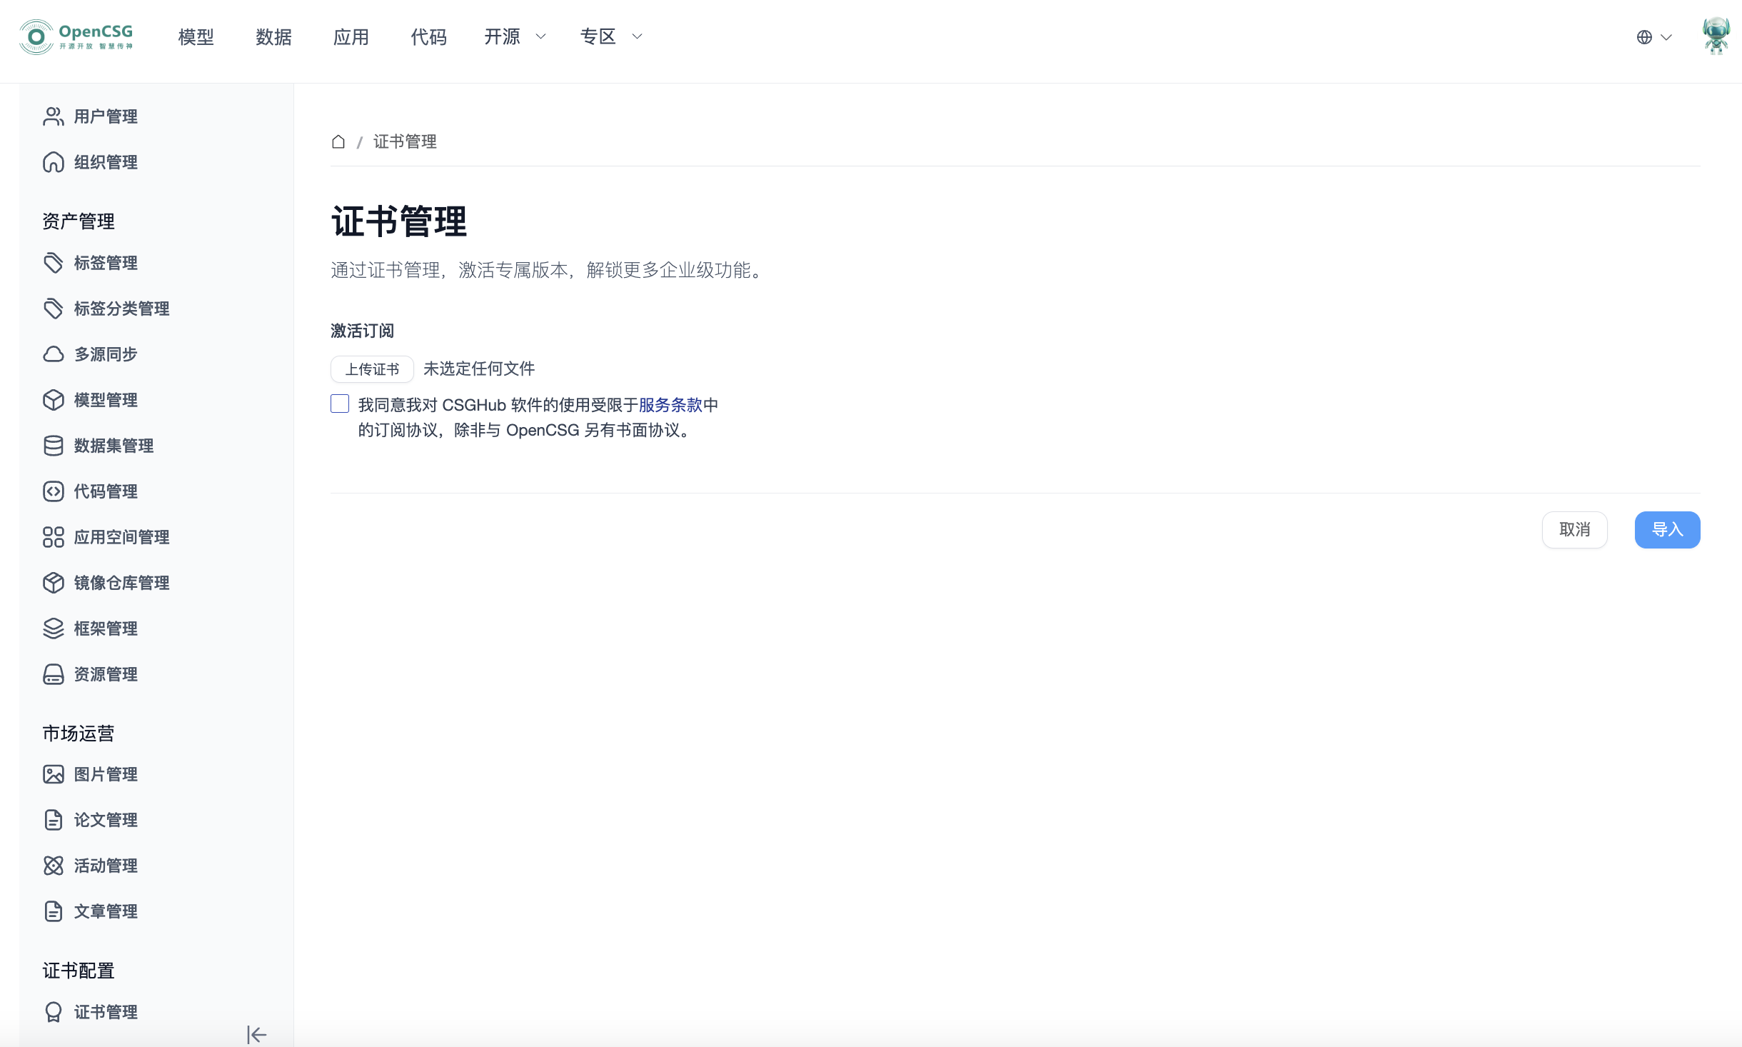This screenshot has width=1742, height=1047.
Task: Collapse the sidebar with arrow icon
Action: [x=256, y=1034]
